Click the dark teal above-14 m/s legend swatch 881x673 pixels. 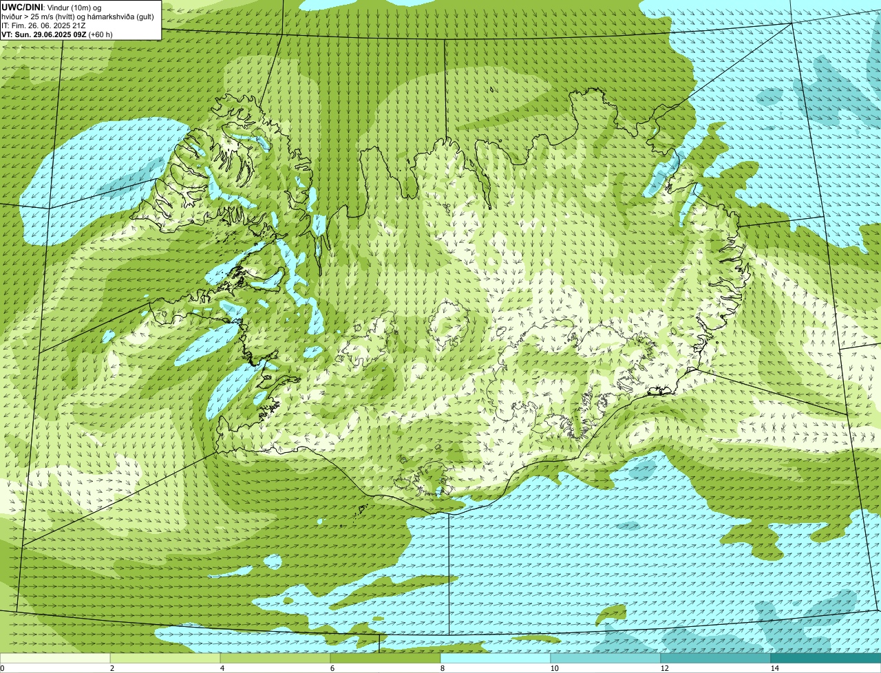tap(826, 658)
